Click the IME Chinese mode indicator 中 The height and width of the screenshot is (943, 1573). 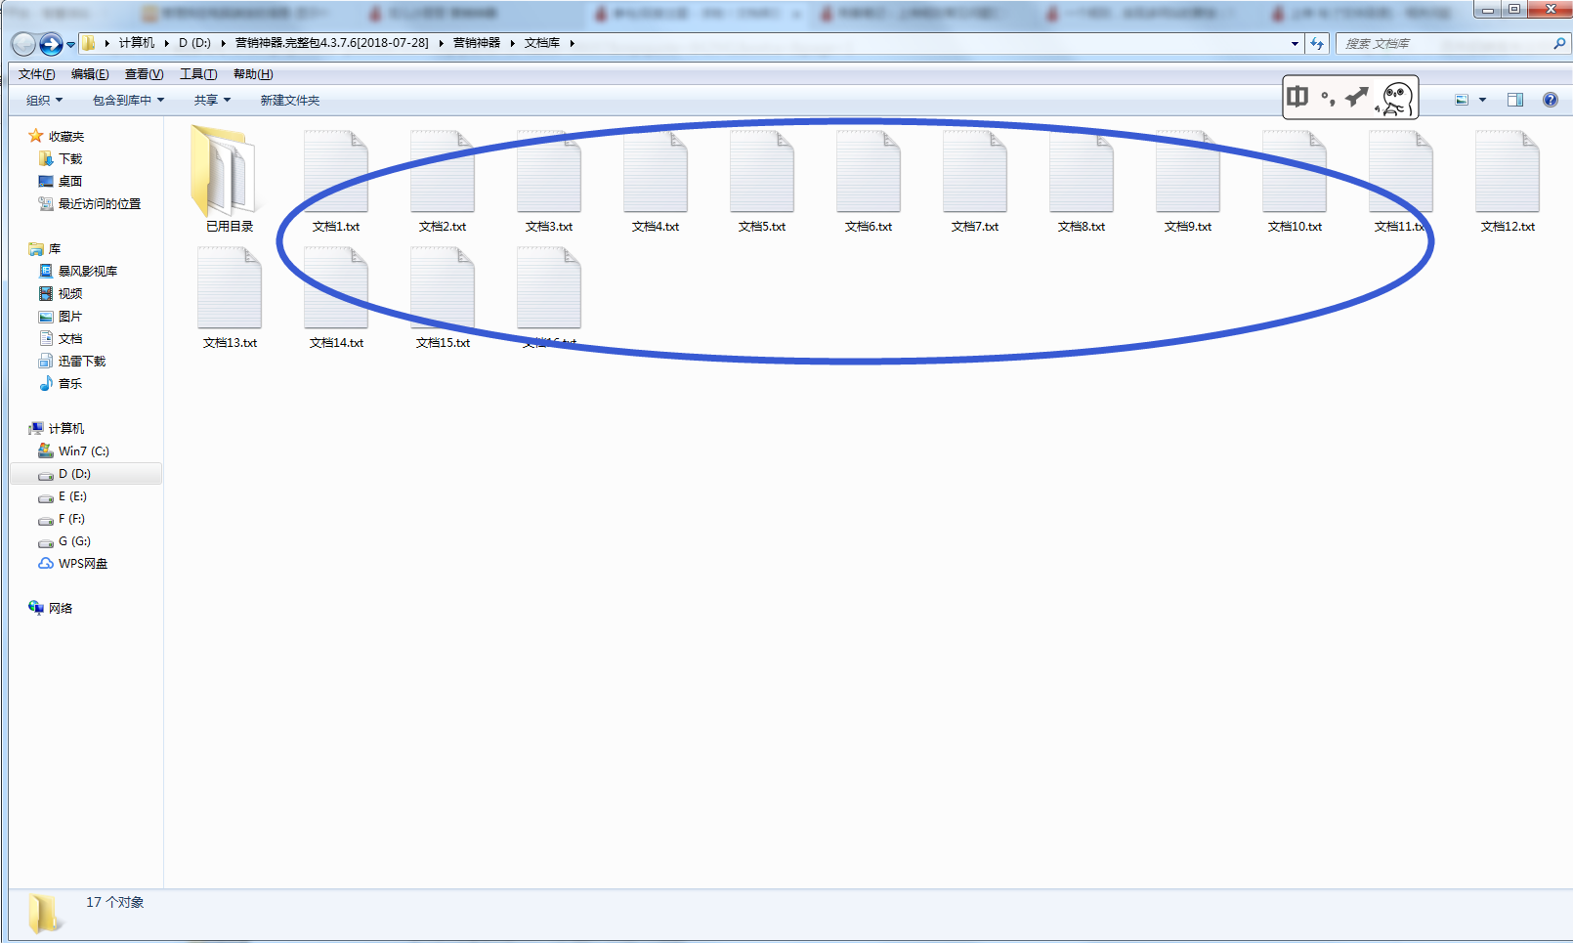click(x=1297, y=97)
